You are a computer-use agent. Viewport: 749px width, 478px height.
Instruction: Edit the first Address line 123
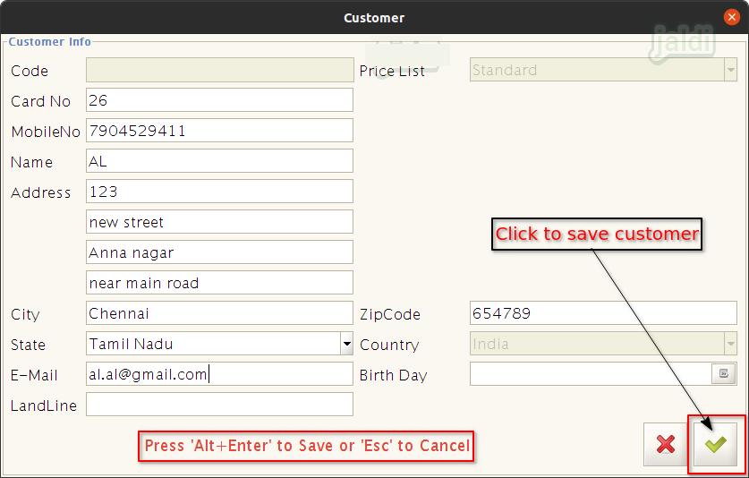pos(220,192)
